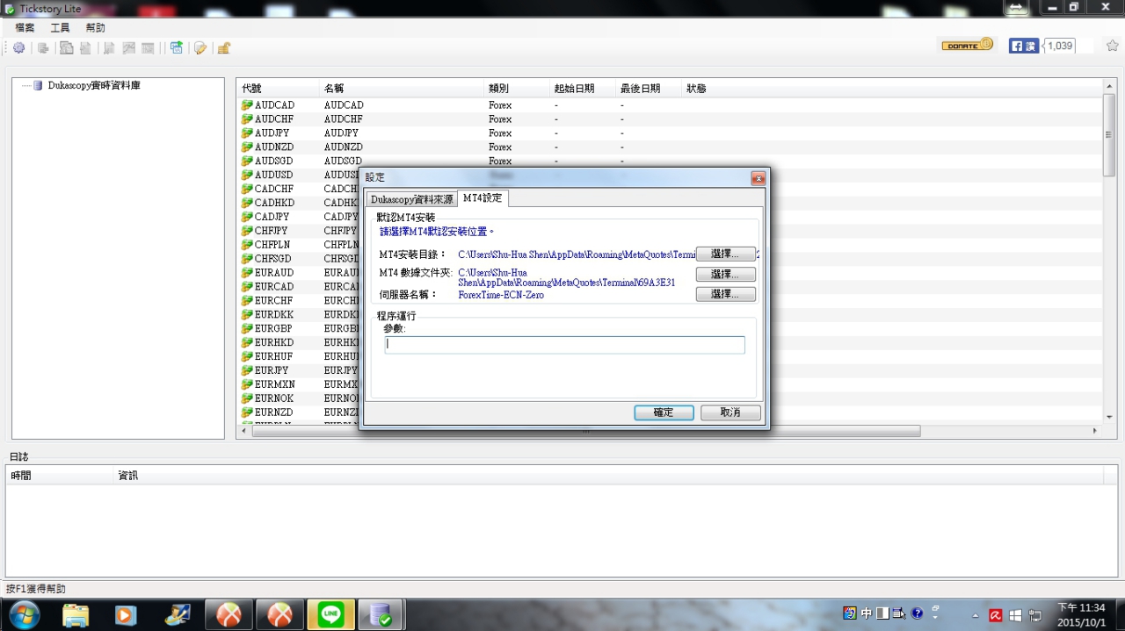
Task: Sort by the 最後日期 column header
Action: [x=649, y=89]
